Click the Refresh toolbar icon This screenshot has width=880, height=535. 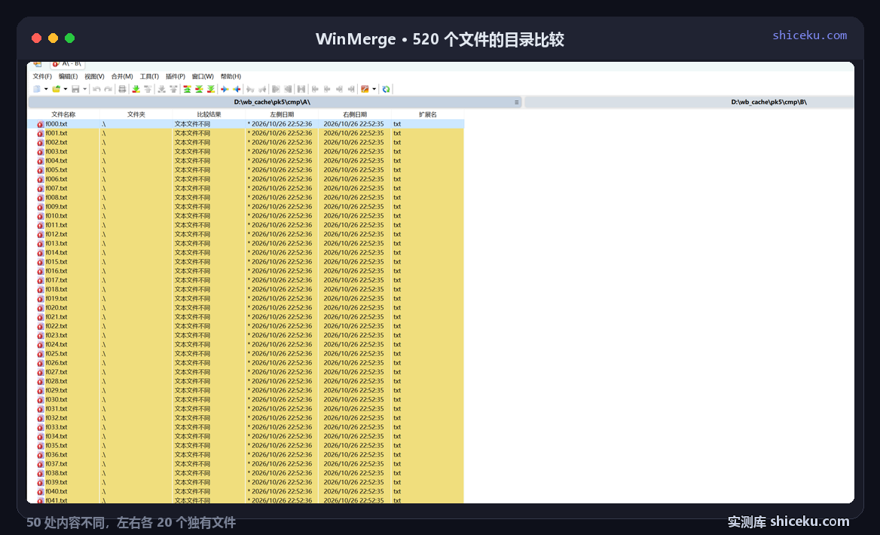(386, 89)
